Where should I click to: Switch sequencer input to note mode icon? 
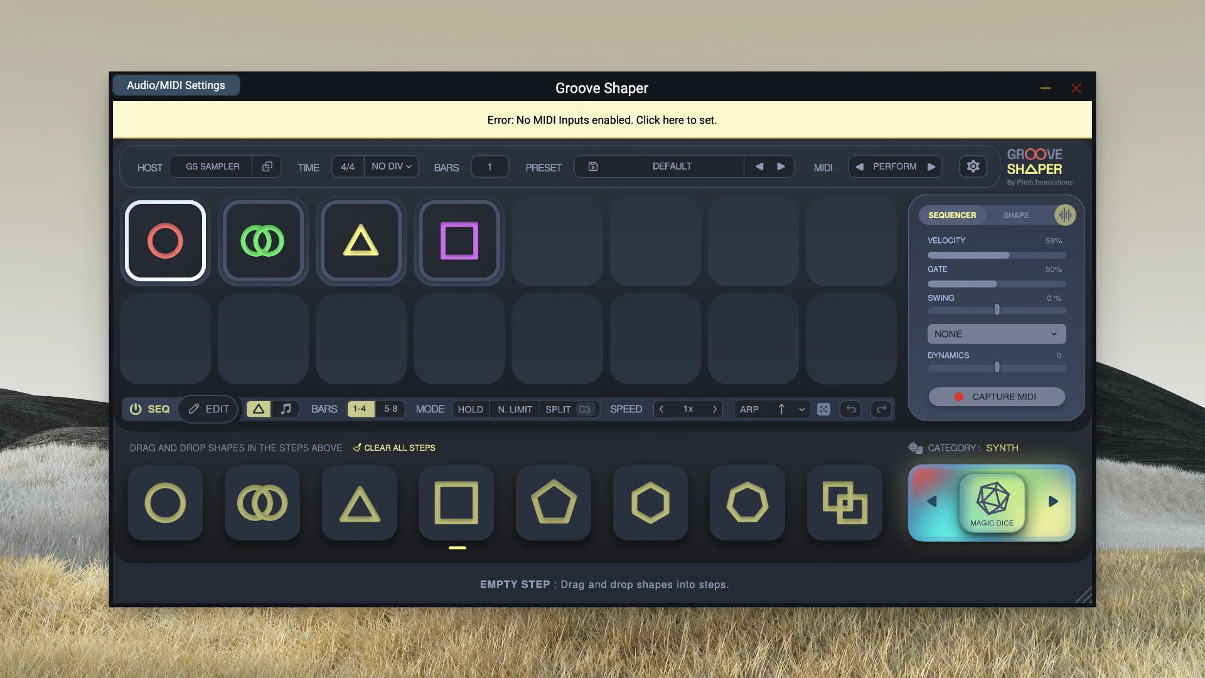coord(286,409)
